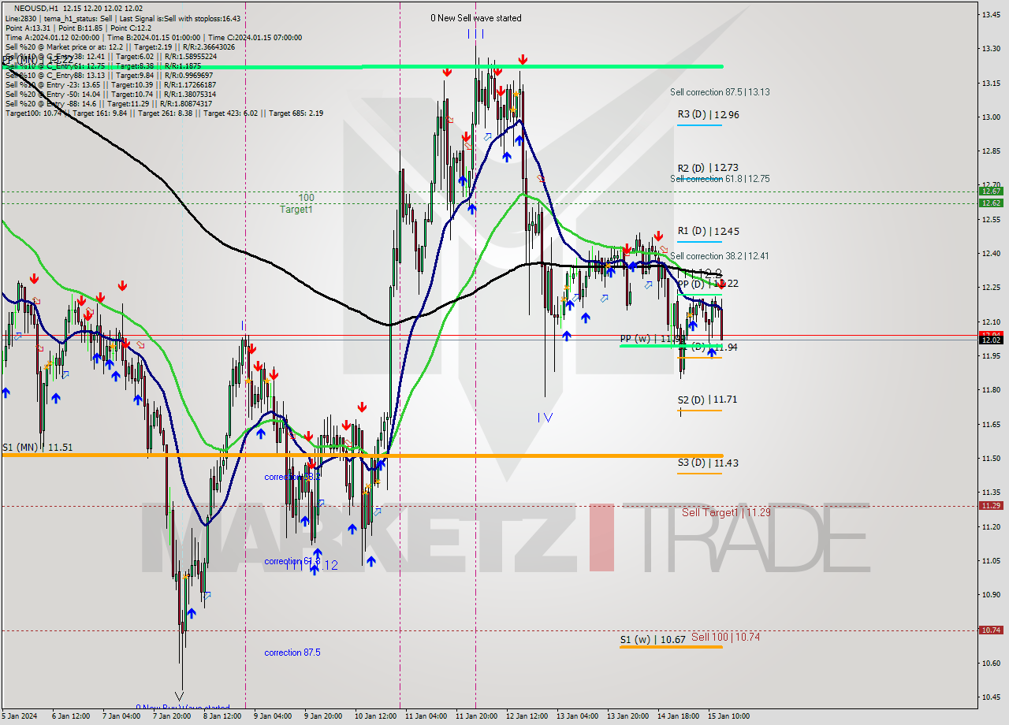This screenshot has height=725, width=1009.
Task: Click the red 10.74 price axis tag
Action: click(x=990, y=630)
